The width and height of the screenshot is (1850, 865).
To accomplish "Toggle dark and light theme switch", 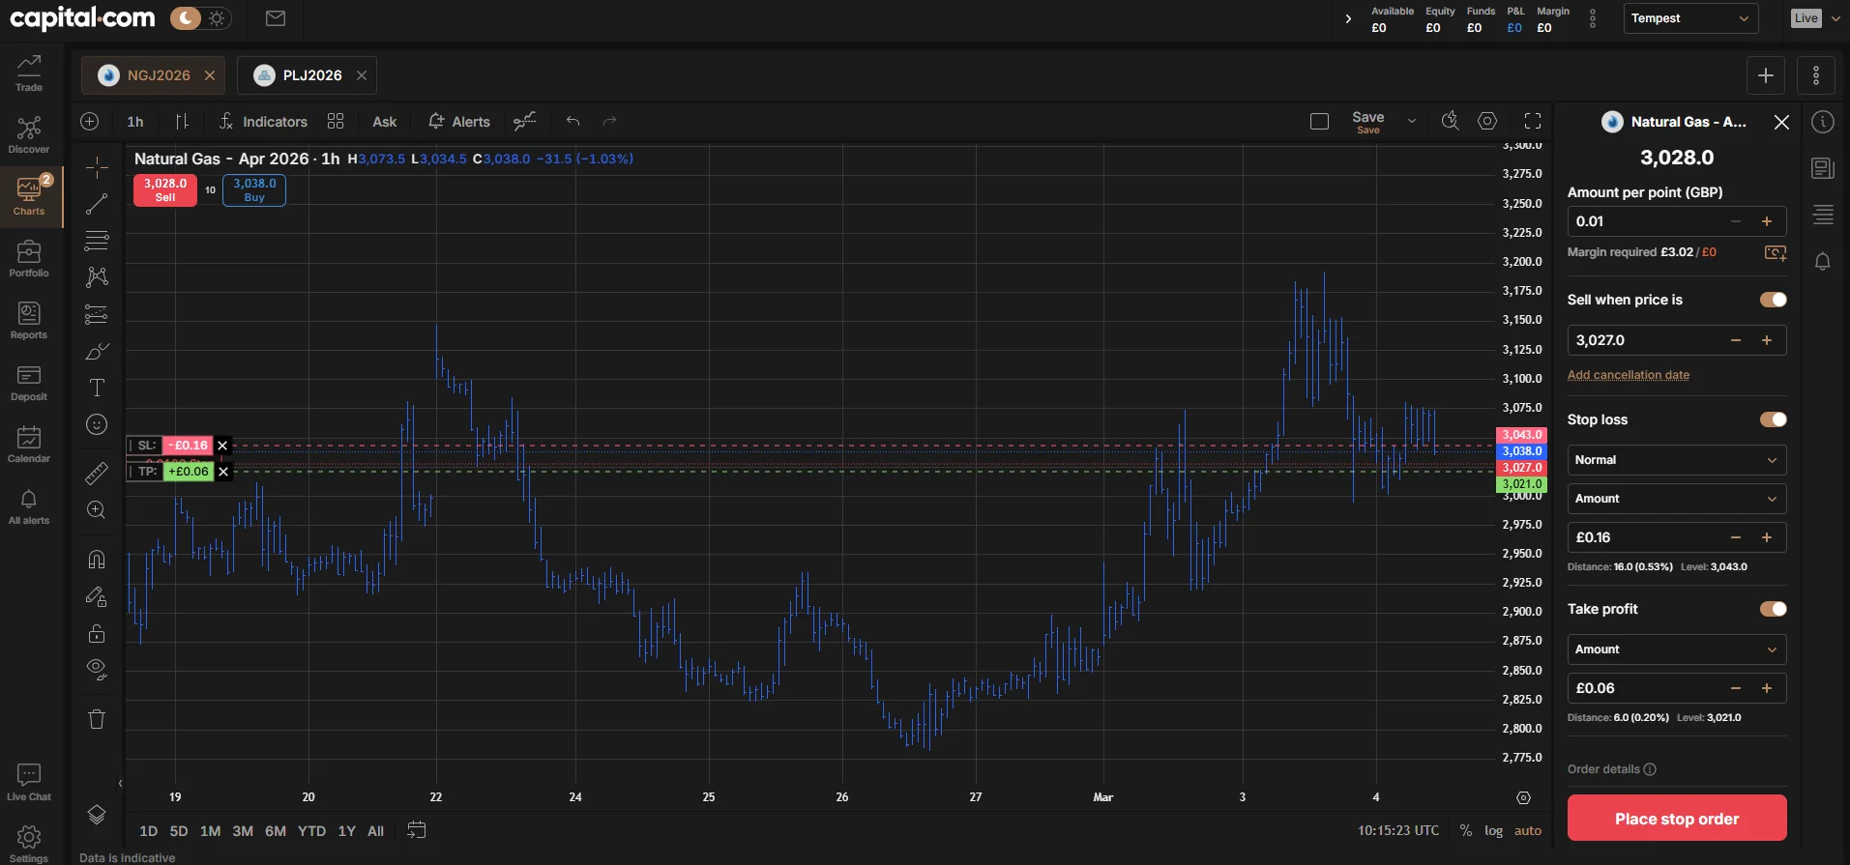I will 201,18.
